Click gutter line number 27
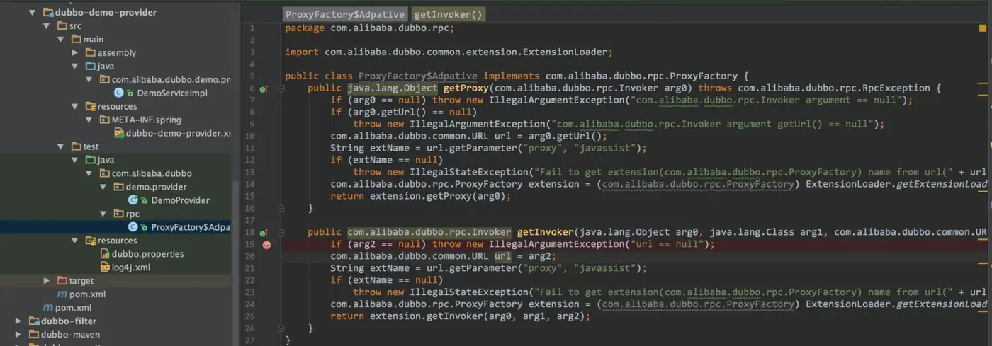 [251, 340]
